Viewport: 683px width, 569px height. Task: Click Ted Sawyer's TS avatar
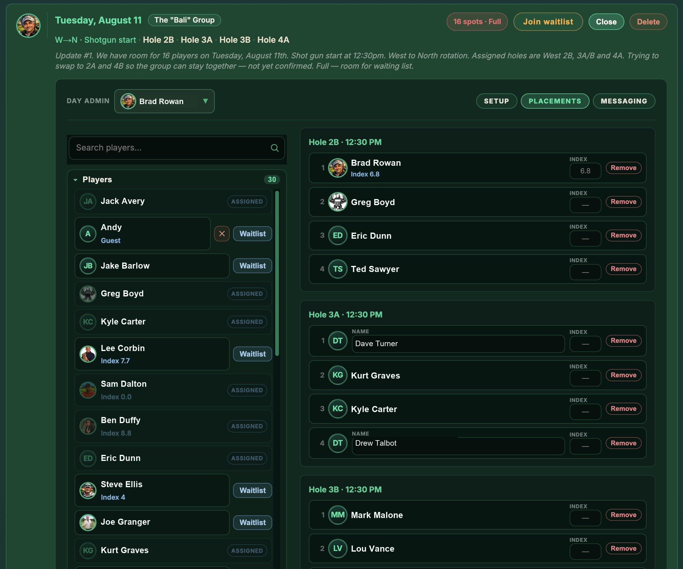coord(338,269)
